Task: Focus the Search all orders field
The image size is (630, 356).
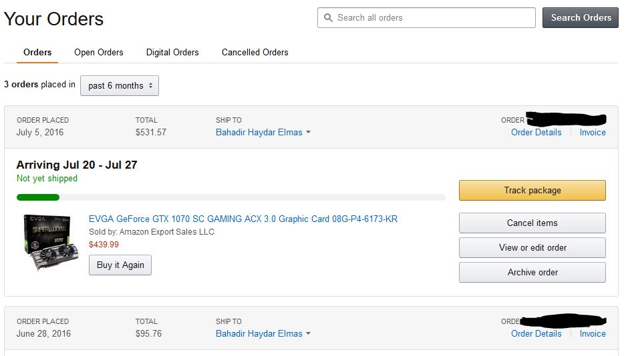Action: [426, 17]
